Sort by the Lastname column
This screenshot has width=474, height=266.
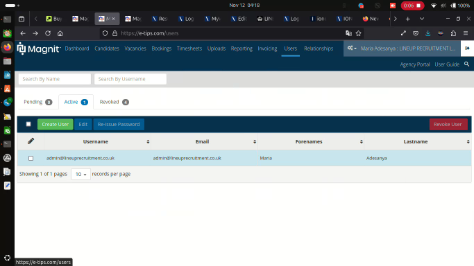coord(418,141)
